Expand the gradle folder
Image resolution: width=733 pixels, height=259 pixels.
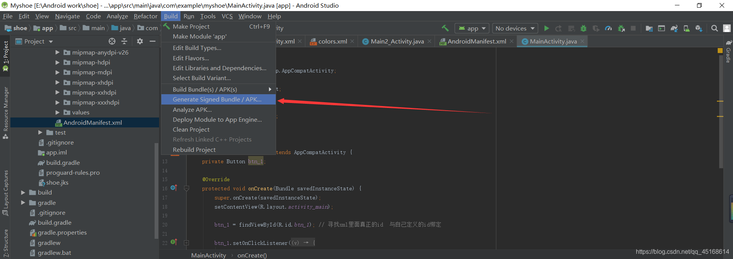[23, 203]
